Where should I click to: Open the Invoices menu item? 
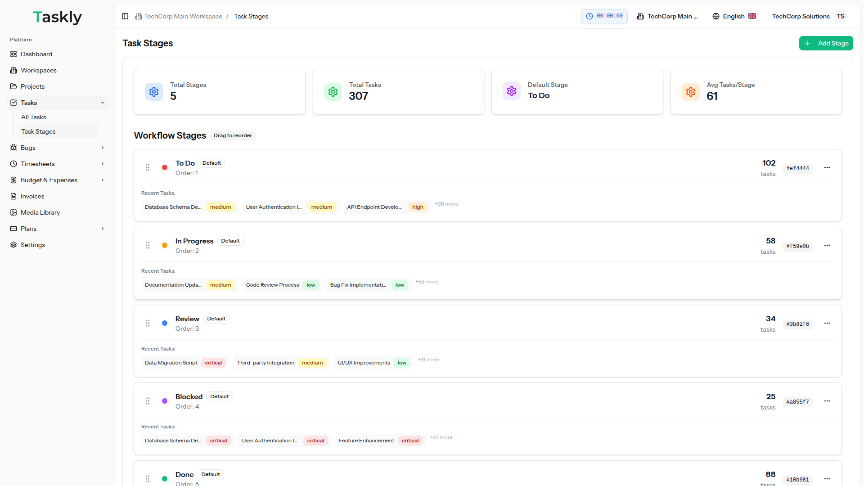(x=32, y=196)
